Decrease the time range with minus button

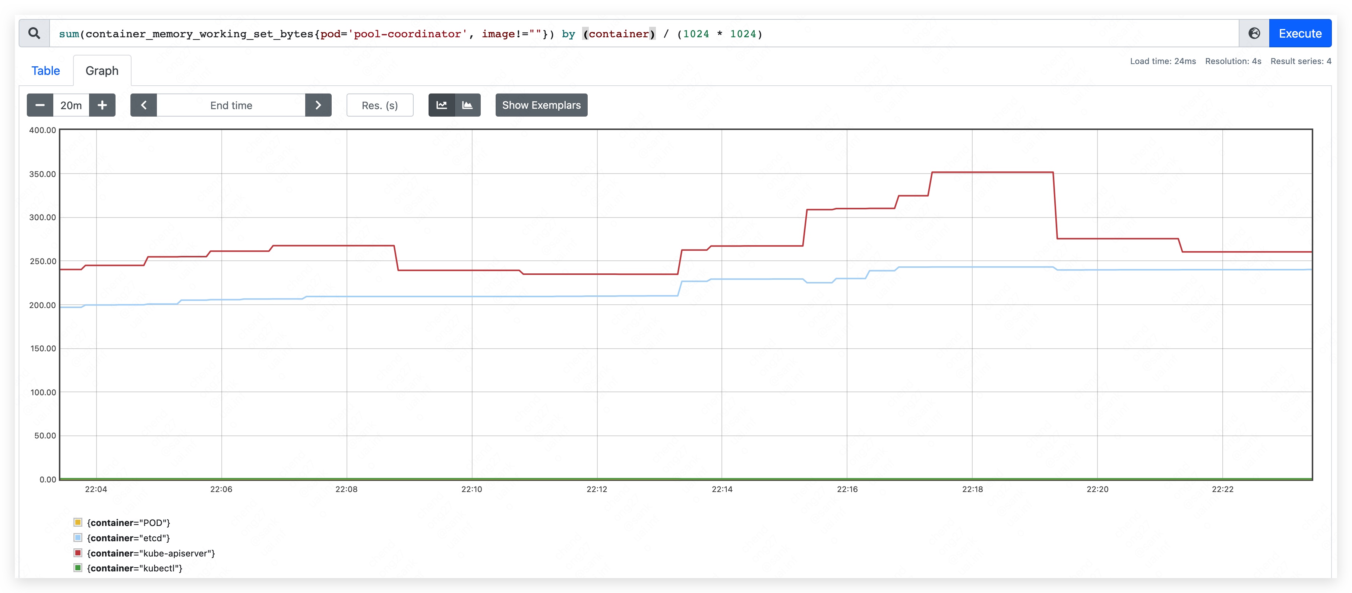tap(40, 105)
